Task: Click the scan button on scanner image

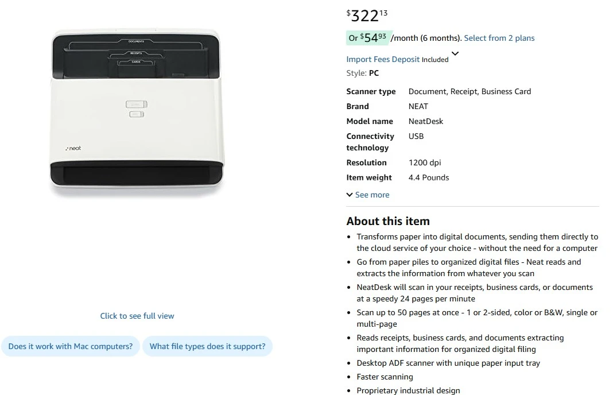Action: [x=137, y=104]
